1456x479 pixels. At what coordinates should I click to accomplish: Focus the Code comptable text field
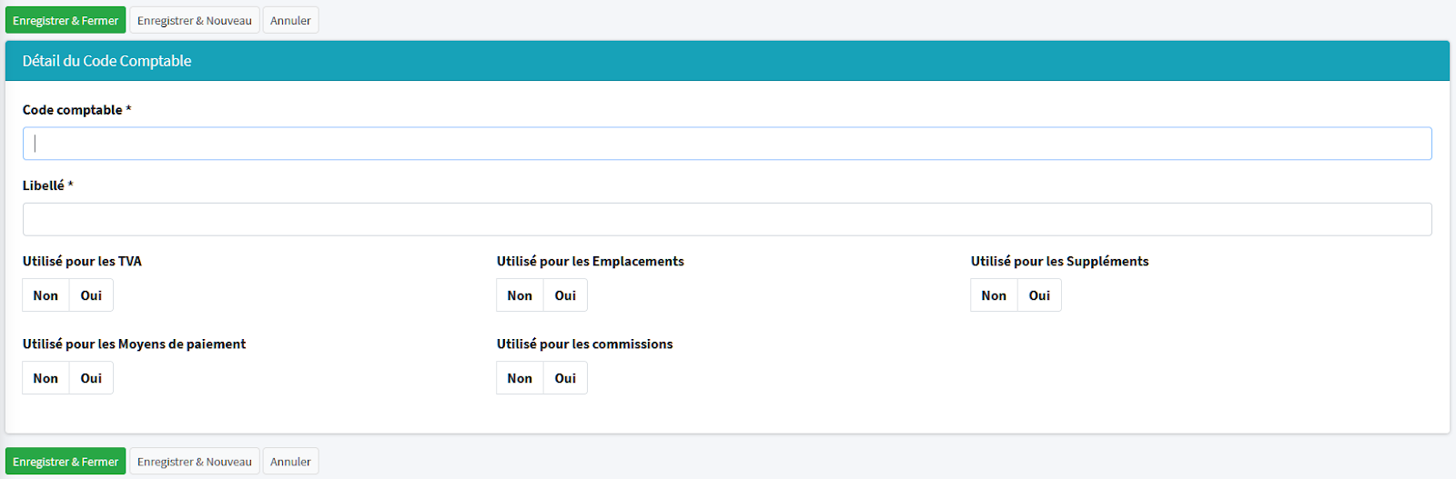pyautogui.click(x=726, y=144)
